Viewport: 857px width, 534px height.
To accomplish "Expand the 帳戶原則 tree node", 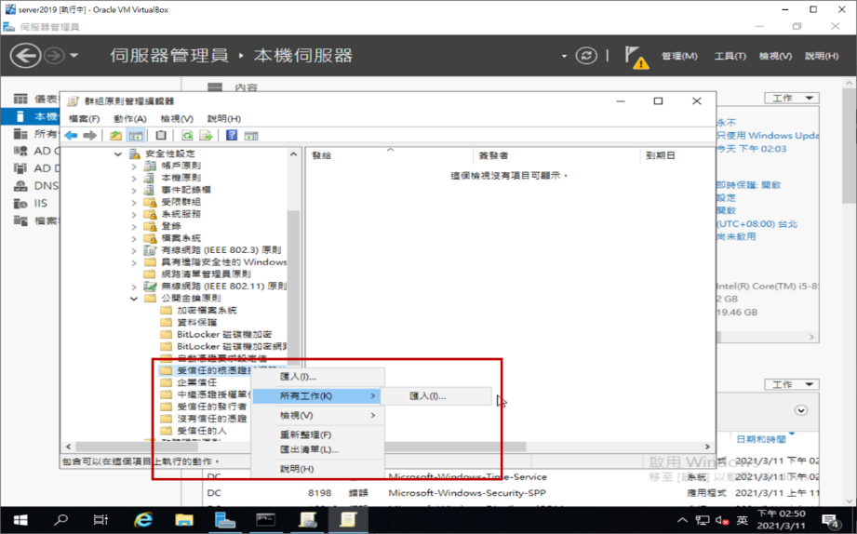I will tap(134, 166).
